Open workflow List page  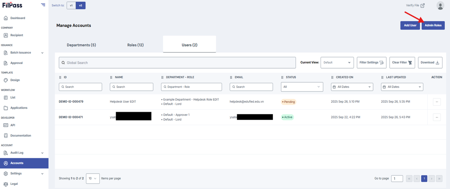(13, 97)
